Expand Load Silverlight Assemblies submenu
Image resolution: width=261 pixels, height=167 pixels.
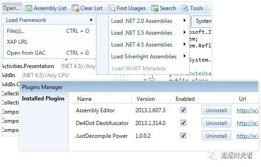coord(149,57)
